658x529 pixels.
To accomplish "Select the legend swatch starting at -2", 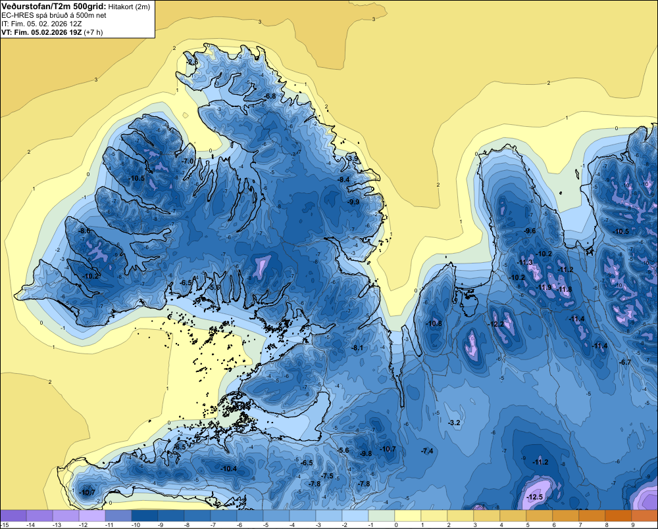I will click(x=355, y=516).
